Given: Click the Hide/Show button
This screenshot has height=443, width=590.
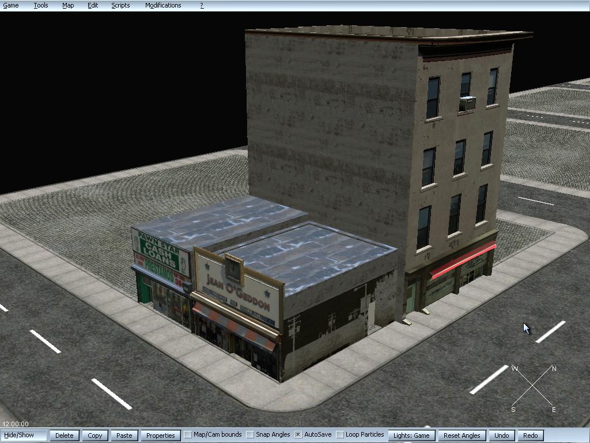Looking at the screenshot, I should click(x=24, y=435).
